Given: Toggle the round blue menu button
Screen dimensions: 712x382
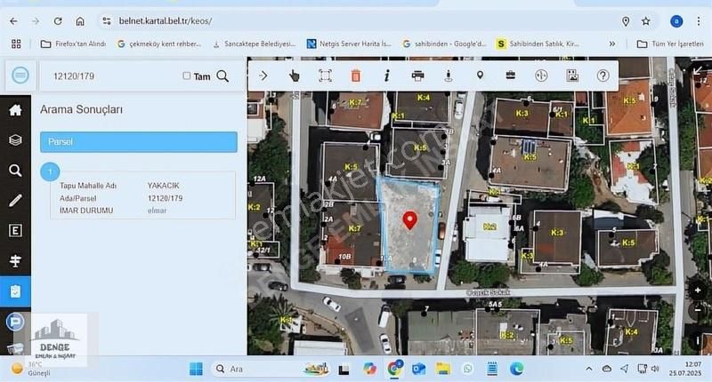Looking at the screenshot, I should tap(20, 76).
